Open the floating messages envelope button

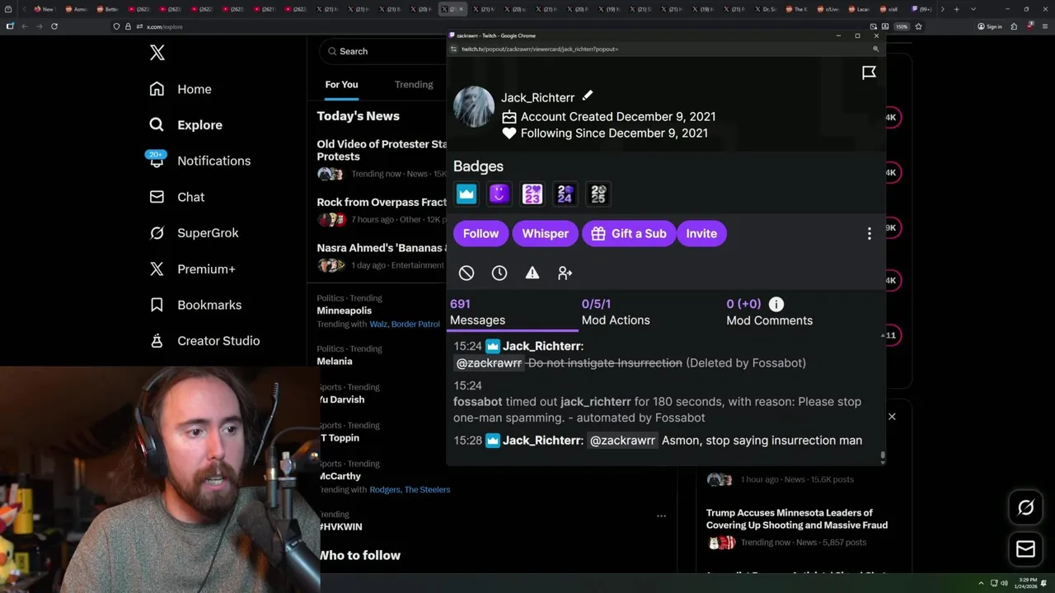1025,549
